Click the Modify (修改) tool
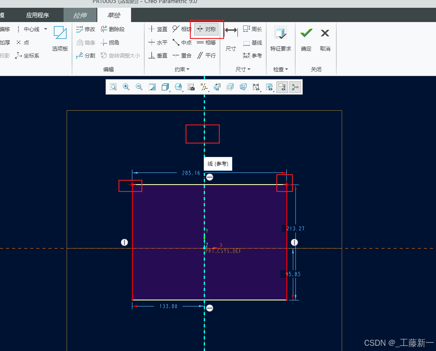Viewport: 436px width, 351px height. tap(86, 29)
